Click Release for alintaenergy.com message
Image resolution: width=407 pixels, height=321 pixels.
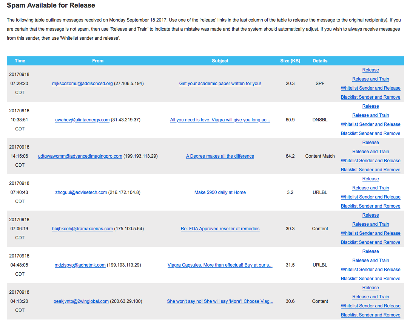[370, 106]
